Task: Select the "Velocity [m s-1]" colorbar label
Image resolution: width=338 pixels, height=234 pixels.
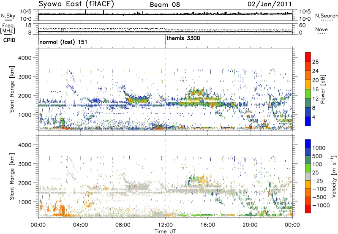Action: 334,176
